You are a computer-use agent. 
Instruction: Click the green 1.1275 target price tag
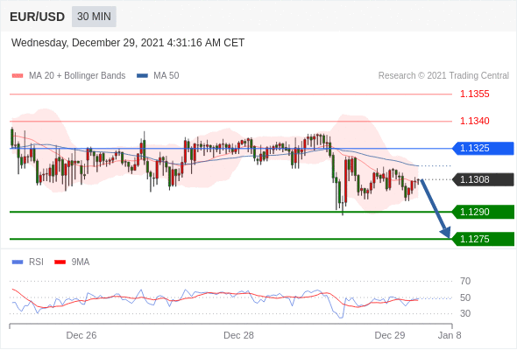(483, 239)
